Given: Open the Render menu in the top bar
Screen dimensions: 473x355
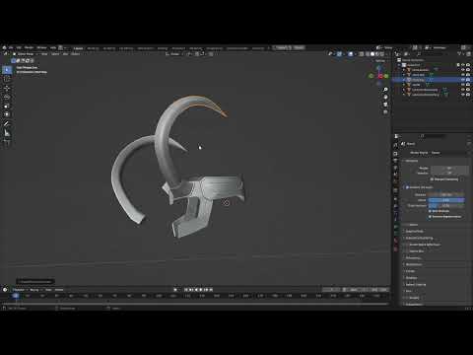Looking at the screenshot, I should tap(29, 47).
